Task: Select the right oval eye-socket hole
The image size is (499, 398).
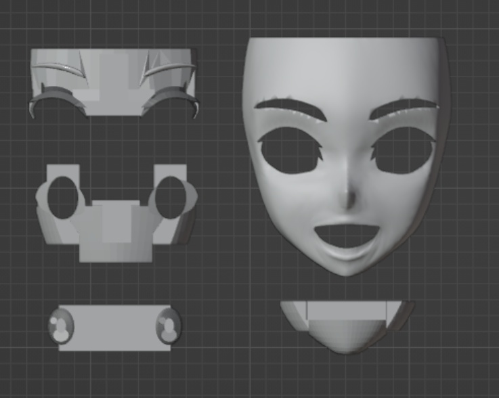Action: (x=170, y=198)
